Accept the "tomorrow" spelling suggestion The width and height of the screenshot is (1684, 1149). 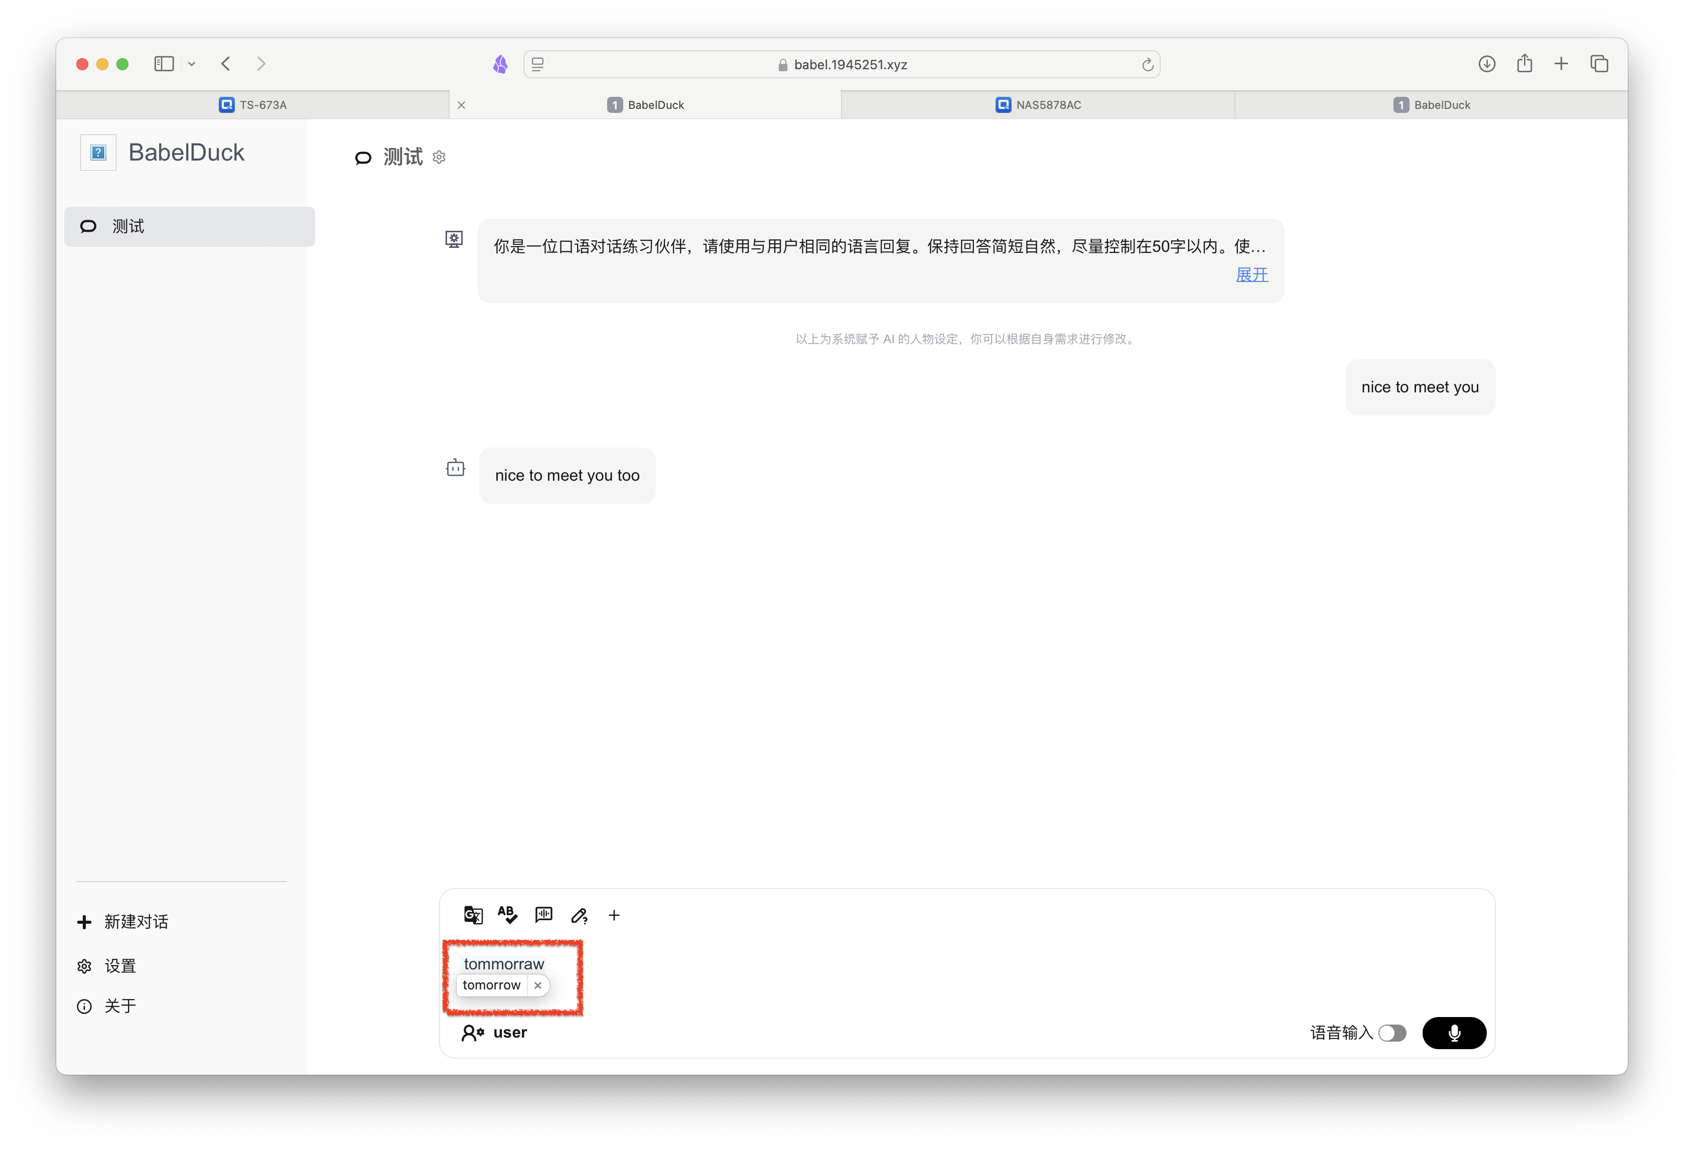click(491, 985)
